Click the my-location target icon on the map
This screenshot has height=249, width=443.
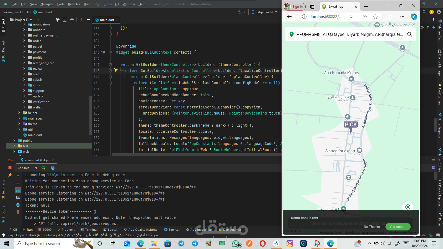(408, 207)
